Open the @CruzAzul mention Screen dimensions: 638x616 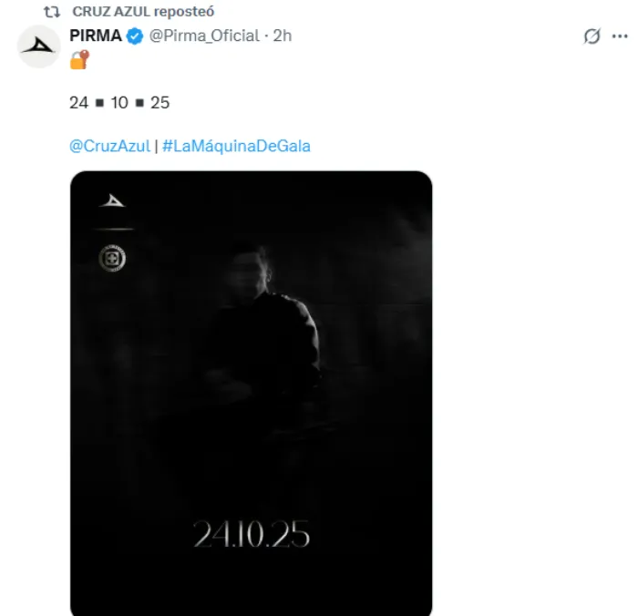[109, 145]
